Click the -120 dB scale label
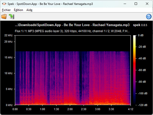 click(x=143, y=105)
